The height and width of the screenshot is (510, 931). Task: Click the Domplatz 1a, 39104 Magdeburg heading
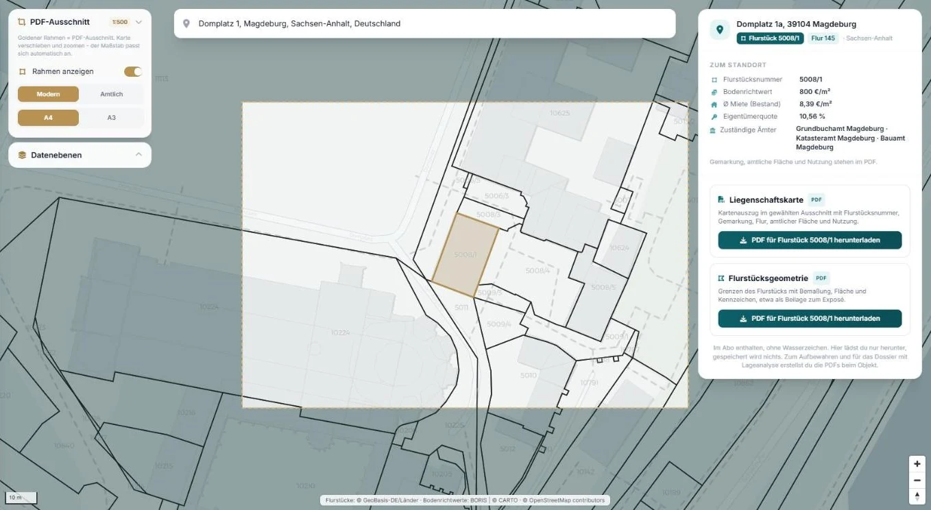797,24
